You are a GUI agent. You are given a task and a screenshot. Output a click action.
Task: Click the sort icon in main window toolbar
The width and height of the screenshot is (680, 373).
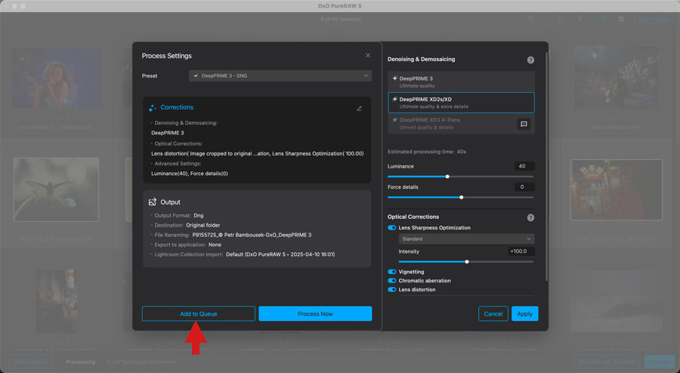tap(561, 19)
